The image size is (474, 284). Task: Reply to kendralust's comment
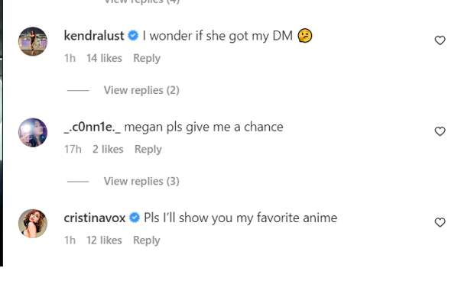(x=147, y=58)
